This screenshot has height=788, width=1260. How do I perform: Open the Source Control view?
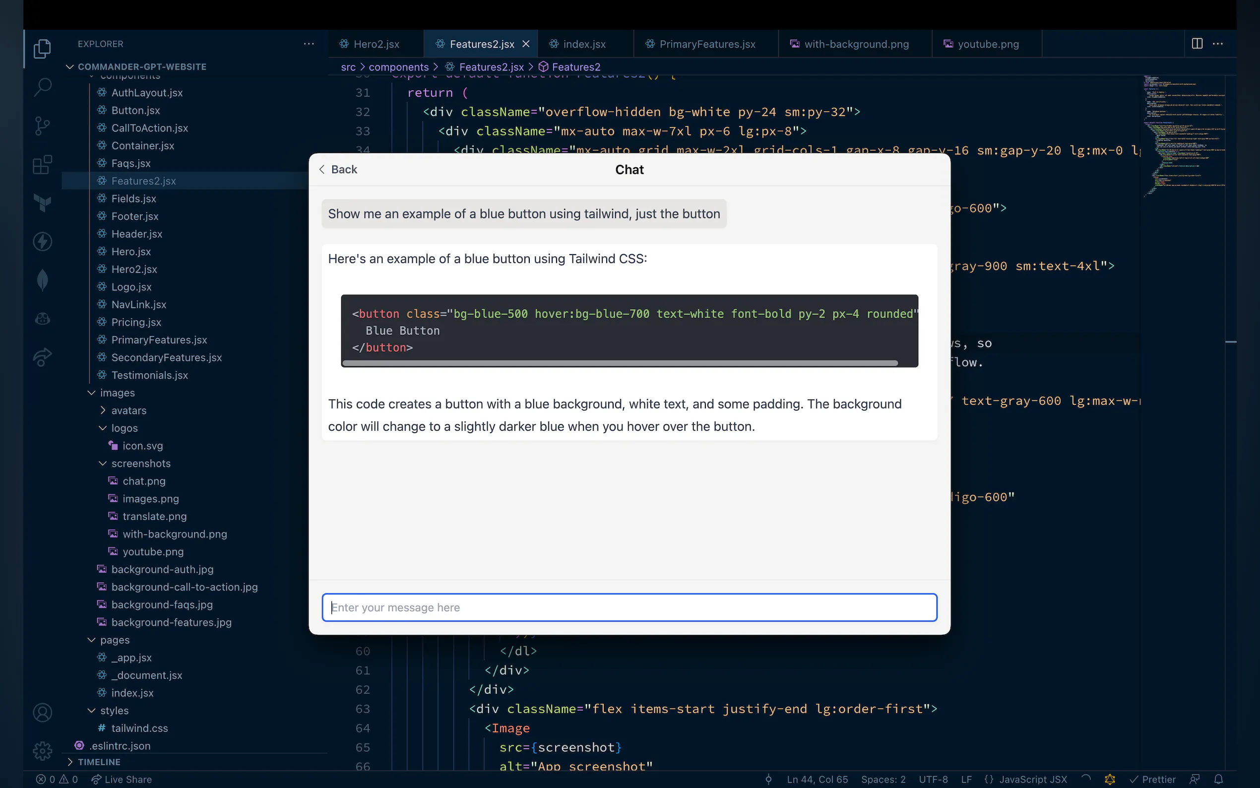pos(43,126)
